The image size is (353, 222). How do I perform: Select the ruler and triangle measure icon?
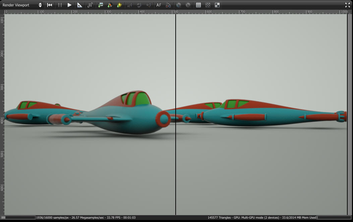(79, 5)
